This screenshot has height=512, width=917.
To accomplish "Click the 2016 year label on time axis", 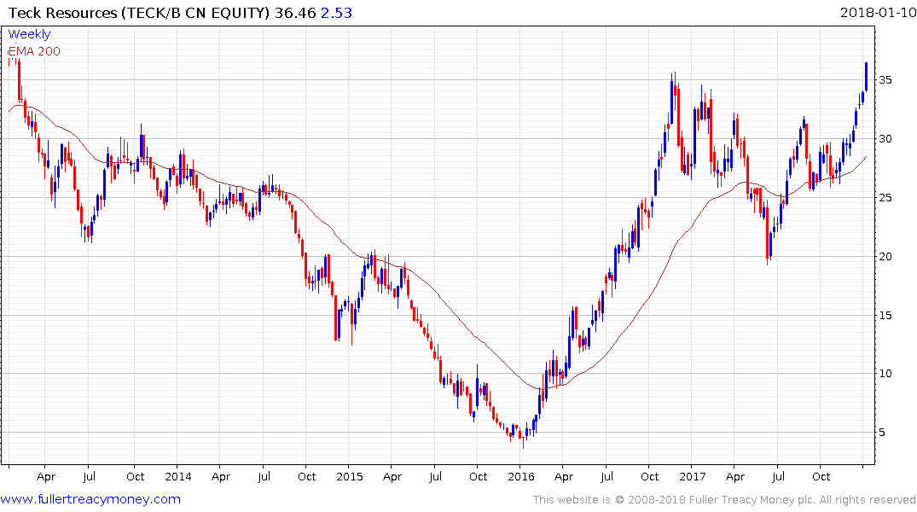I will (x=521, y=477).
